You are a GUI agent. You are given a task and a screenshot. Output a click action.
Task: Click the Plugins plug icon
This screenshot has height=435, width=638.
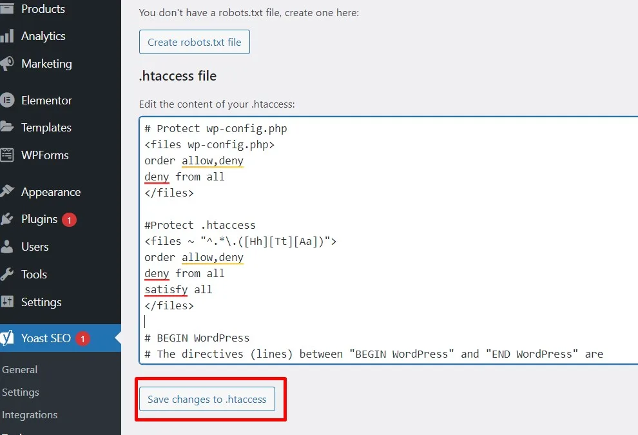pos(7,219)
